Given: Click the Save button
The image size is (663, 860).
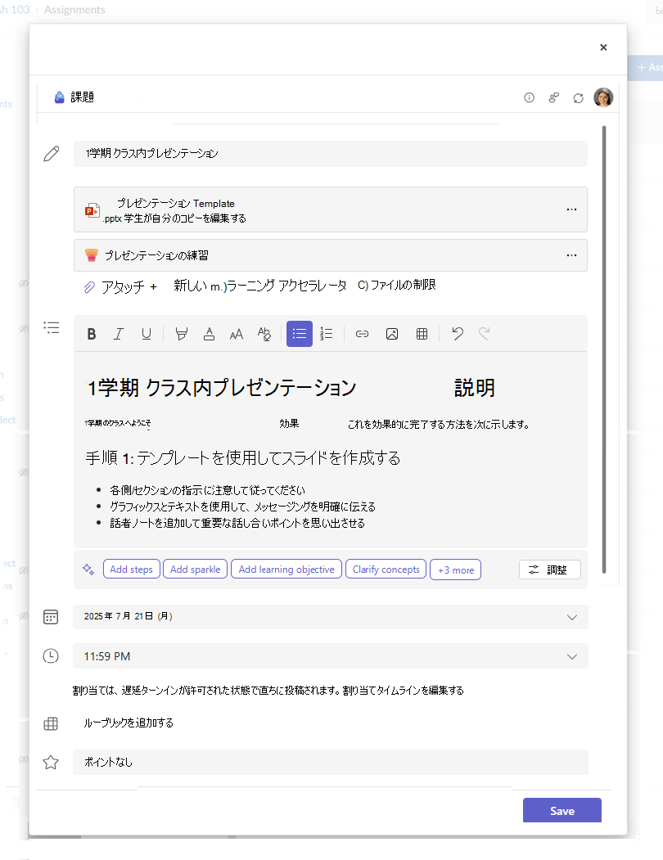Looking at the screenshot, I should pyautogui.click(x=562, y=811).
